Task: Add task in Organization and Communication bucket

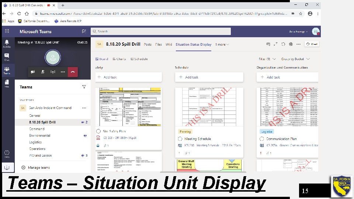Action: pyautogui.click(x=287, y=77)
